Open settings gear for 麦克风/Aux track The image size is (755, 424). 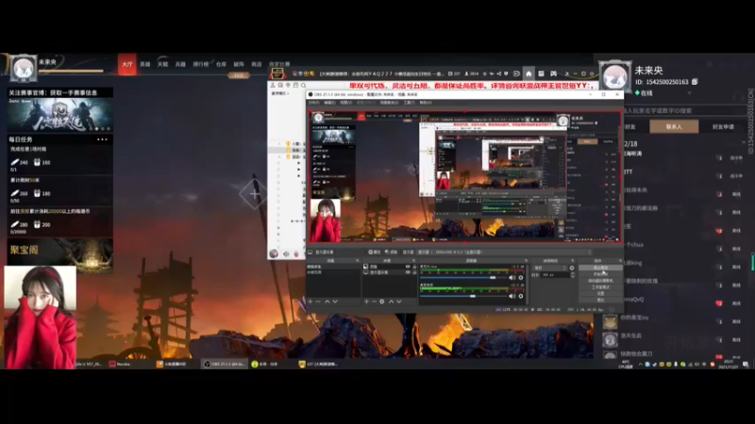coord(521,277)
